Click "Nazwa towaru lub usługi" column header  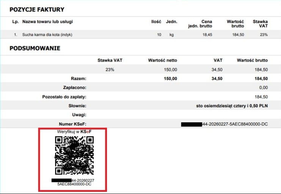[47, 22]
